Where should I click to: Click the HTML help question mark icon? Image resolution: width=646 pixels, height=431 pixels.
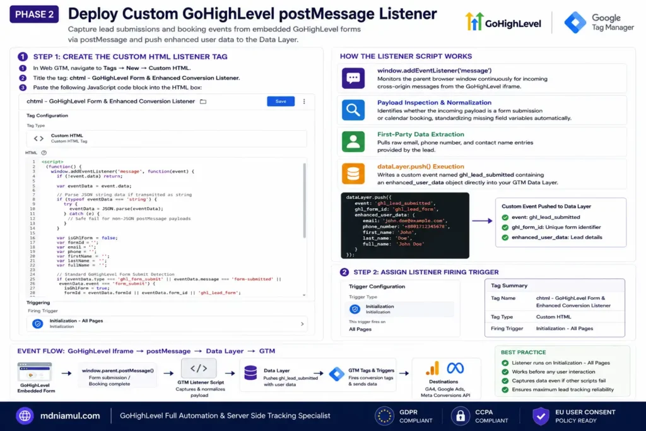pyautogui.click(x=44, y=153)
